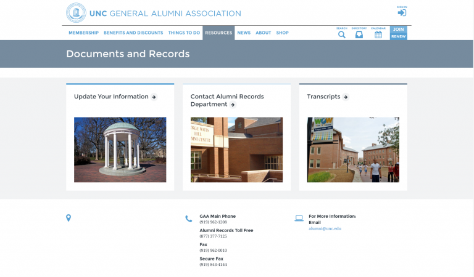Viewport: 474px width, 277px height.
Task: Click the Renew button
Action: tap(399, 36)
